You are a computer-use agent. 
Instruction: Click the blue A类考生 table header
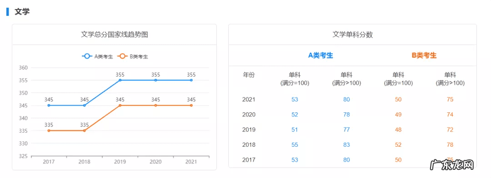click(321, 56)
